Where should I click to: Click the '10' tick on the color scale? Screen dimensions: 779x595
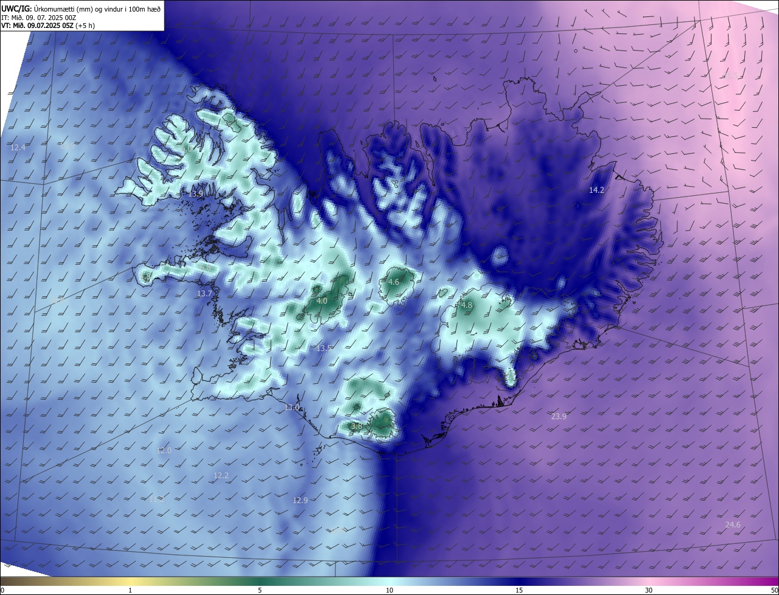389,590
